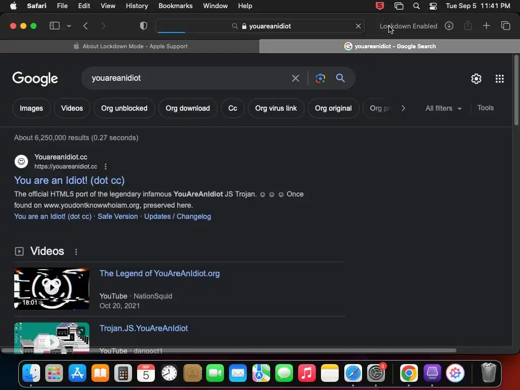Submit search with magnifier icon
This screenshot has height=390, width=520.
340,78
